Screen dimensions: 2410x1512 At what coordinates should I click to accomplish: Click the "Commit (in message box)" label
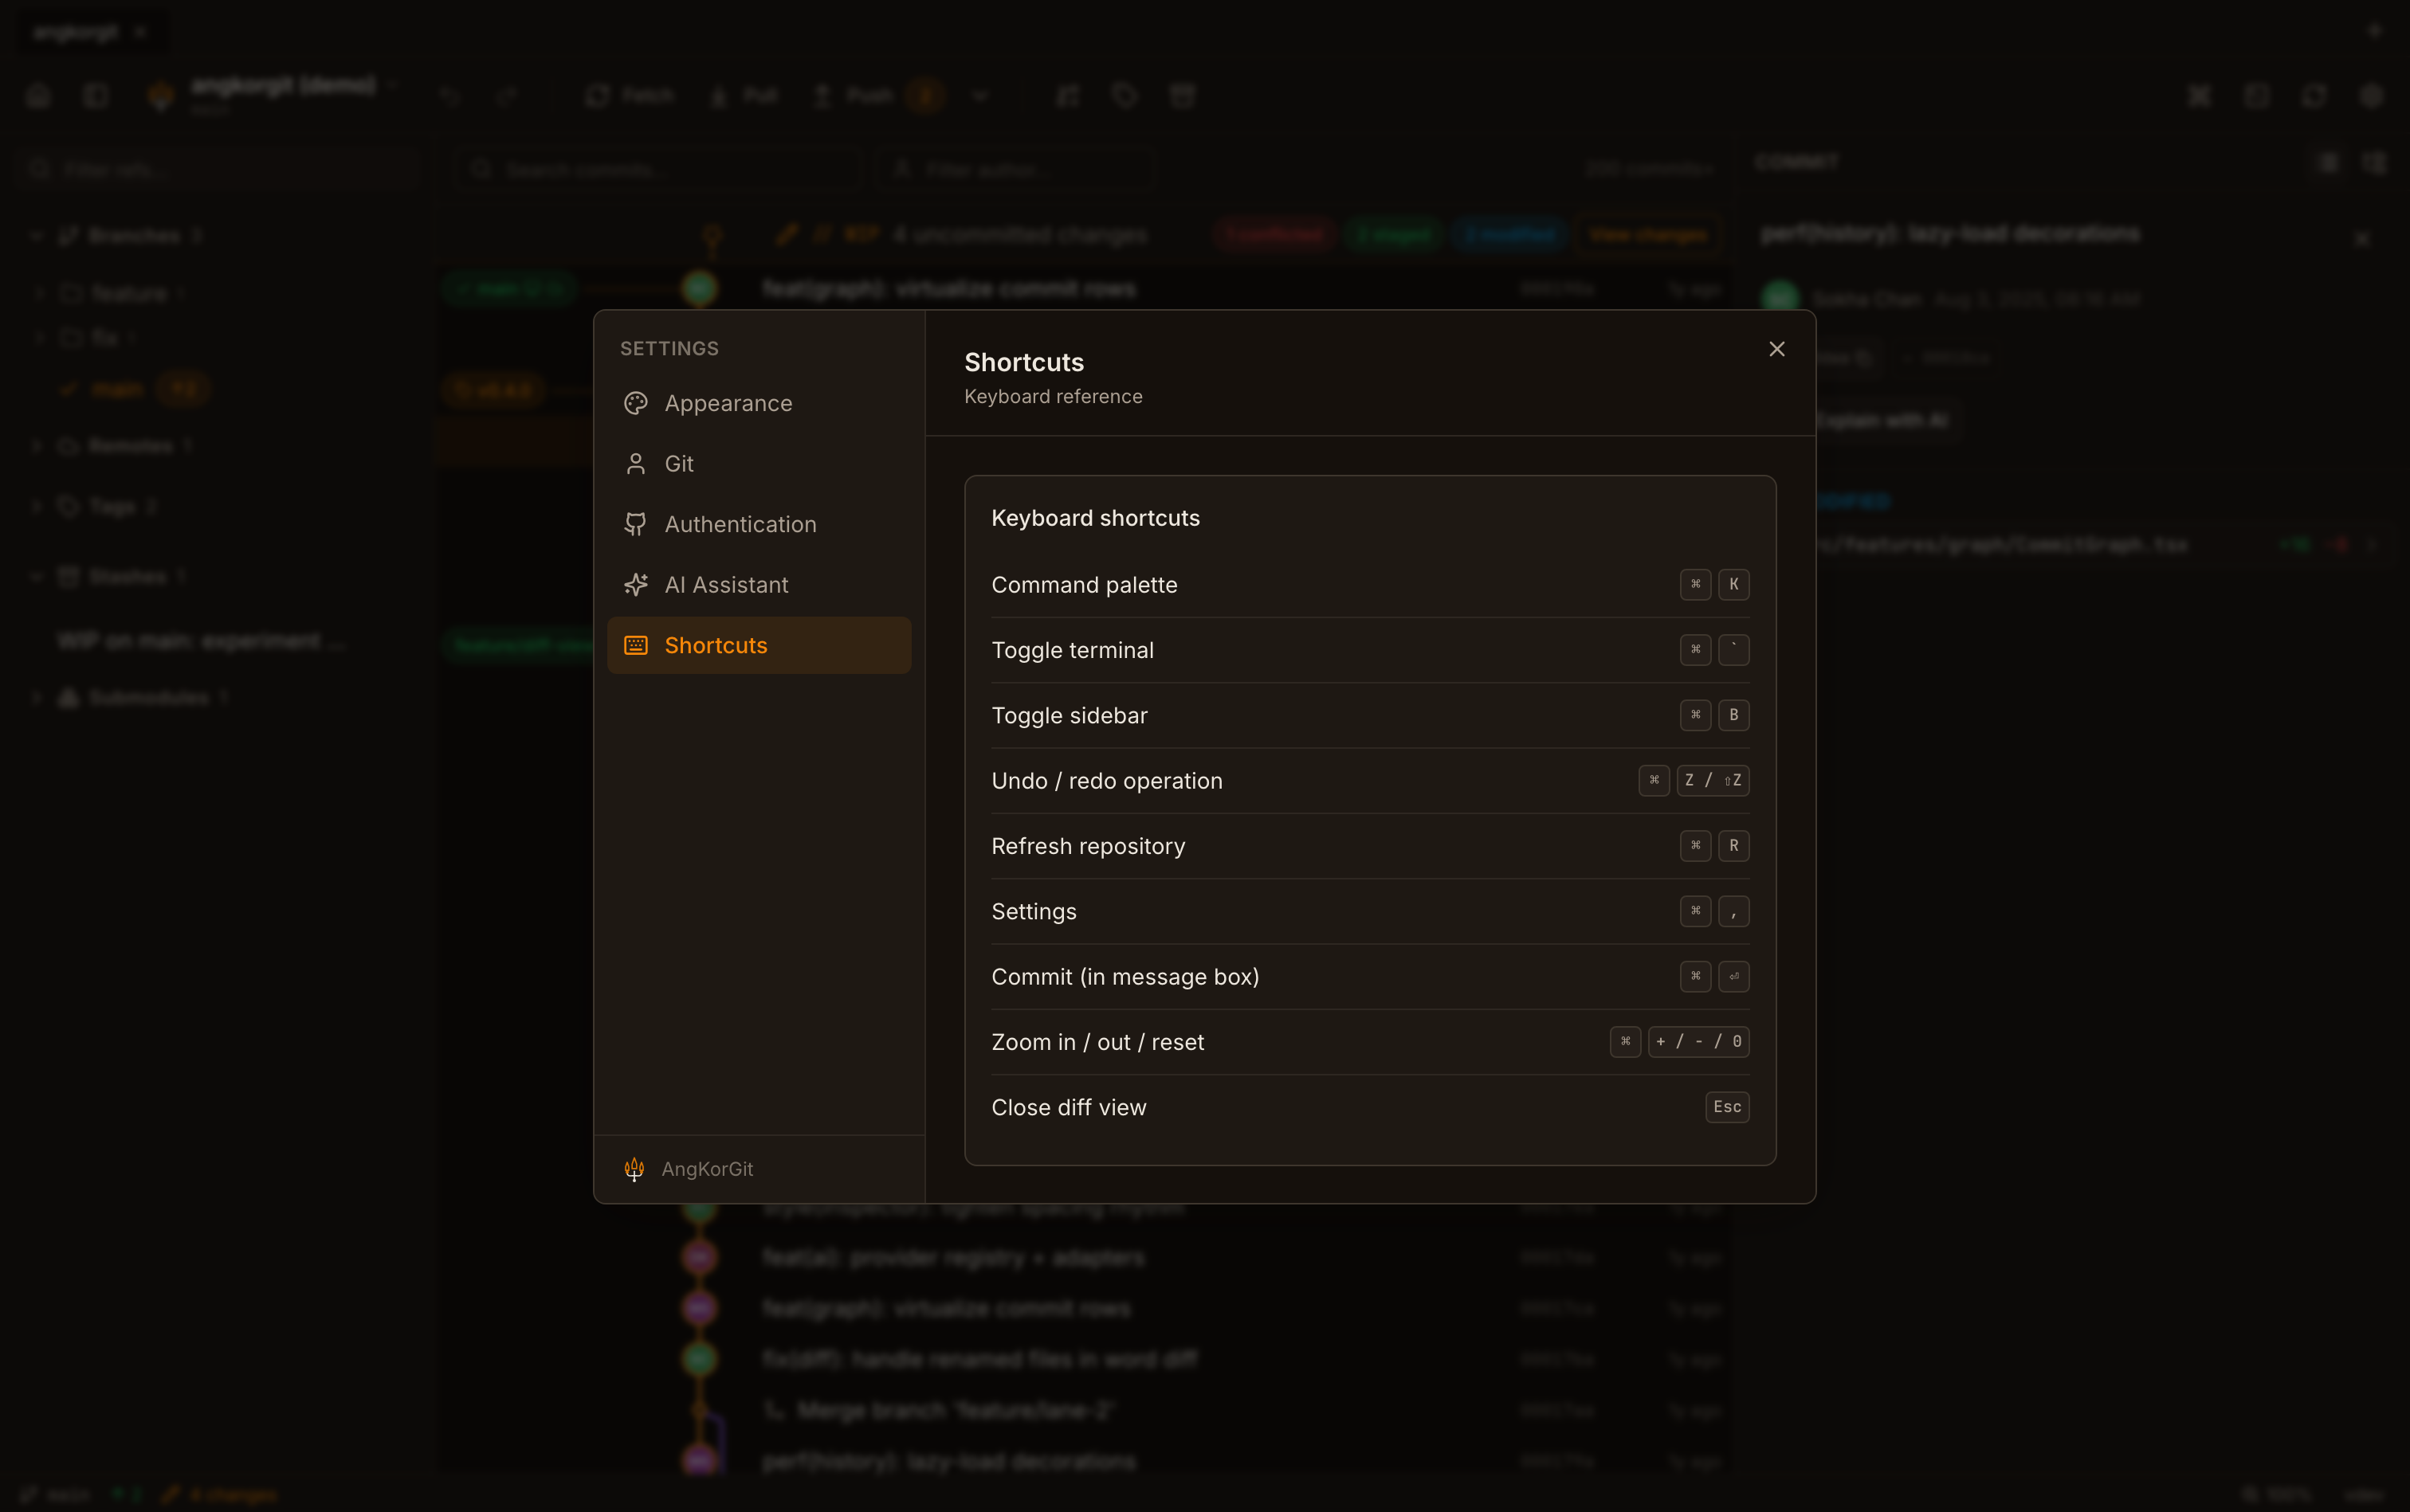(x=1125, y=977)
